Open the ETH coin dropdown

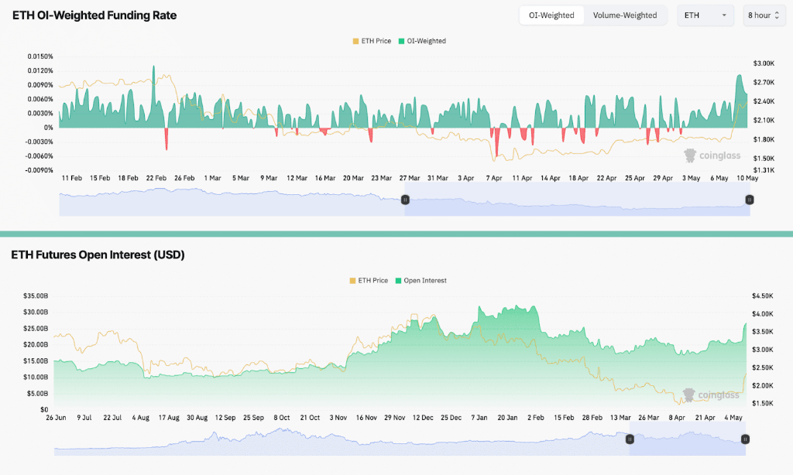click(x=705, y=15)
